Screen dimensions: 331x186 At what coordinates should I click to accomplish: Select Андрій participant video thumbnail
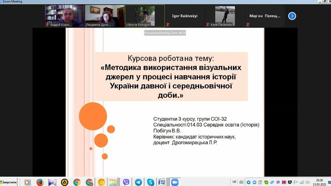[64, 16]
